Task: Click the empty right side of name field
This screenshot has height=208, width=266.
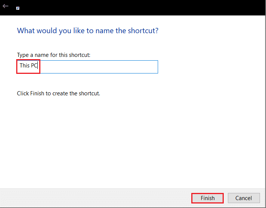Action: coord(98,67)
